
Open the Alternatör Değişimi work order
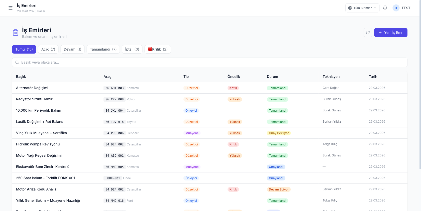32,88
